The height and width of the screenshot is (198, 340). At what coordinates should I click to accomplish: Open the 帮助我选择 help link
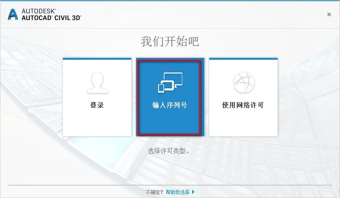click(178, 192)
